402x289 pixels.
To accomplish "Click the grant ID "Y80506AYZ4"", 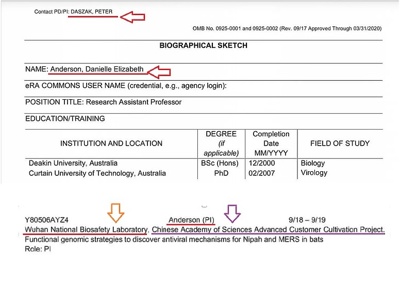I will coord(47,220).
